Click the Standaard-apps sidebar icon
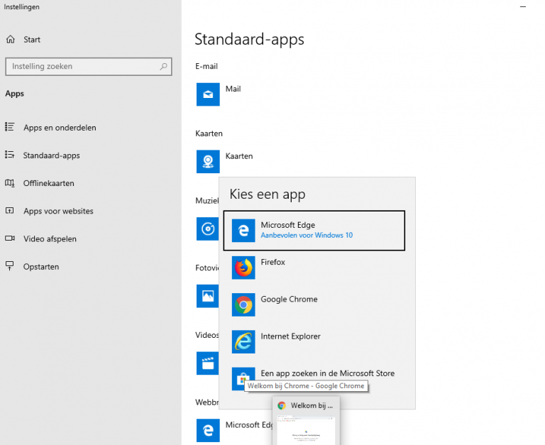This screenshot has height=445, width=545. tap(10, 155)
